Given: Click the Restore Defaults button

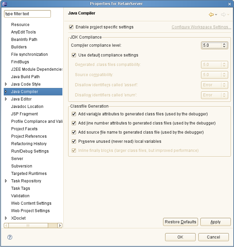Looking at the screenshot, I should pyautogui.click(x=180, y=222).
